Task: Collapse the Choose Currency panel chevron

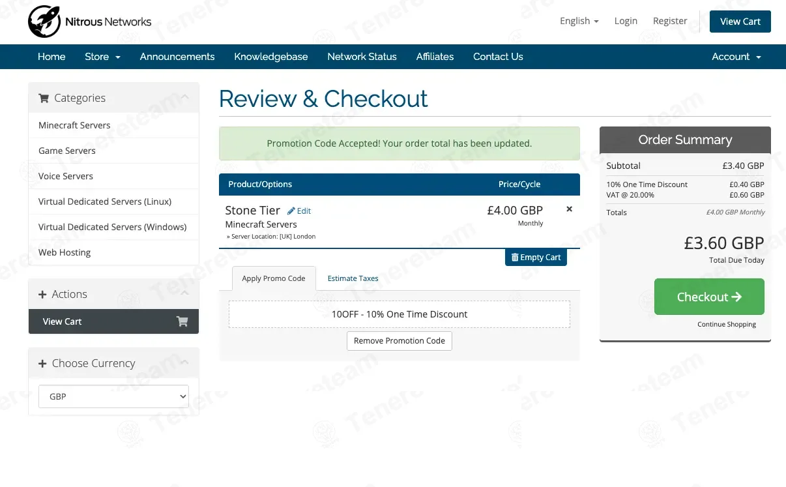Action: [185, 363]
